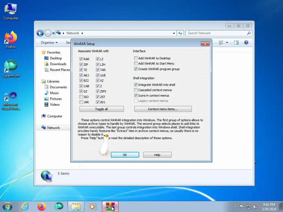Open Music library in sidebar
The height and width of the screenshot is (212, 283).
pyautogui.click(x=54, y=93)
